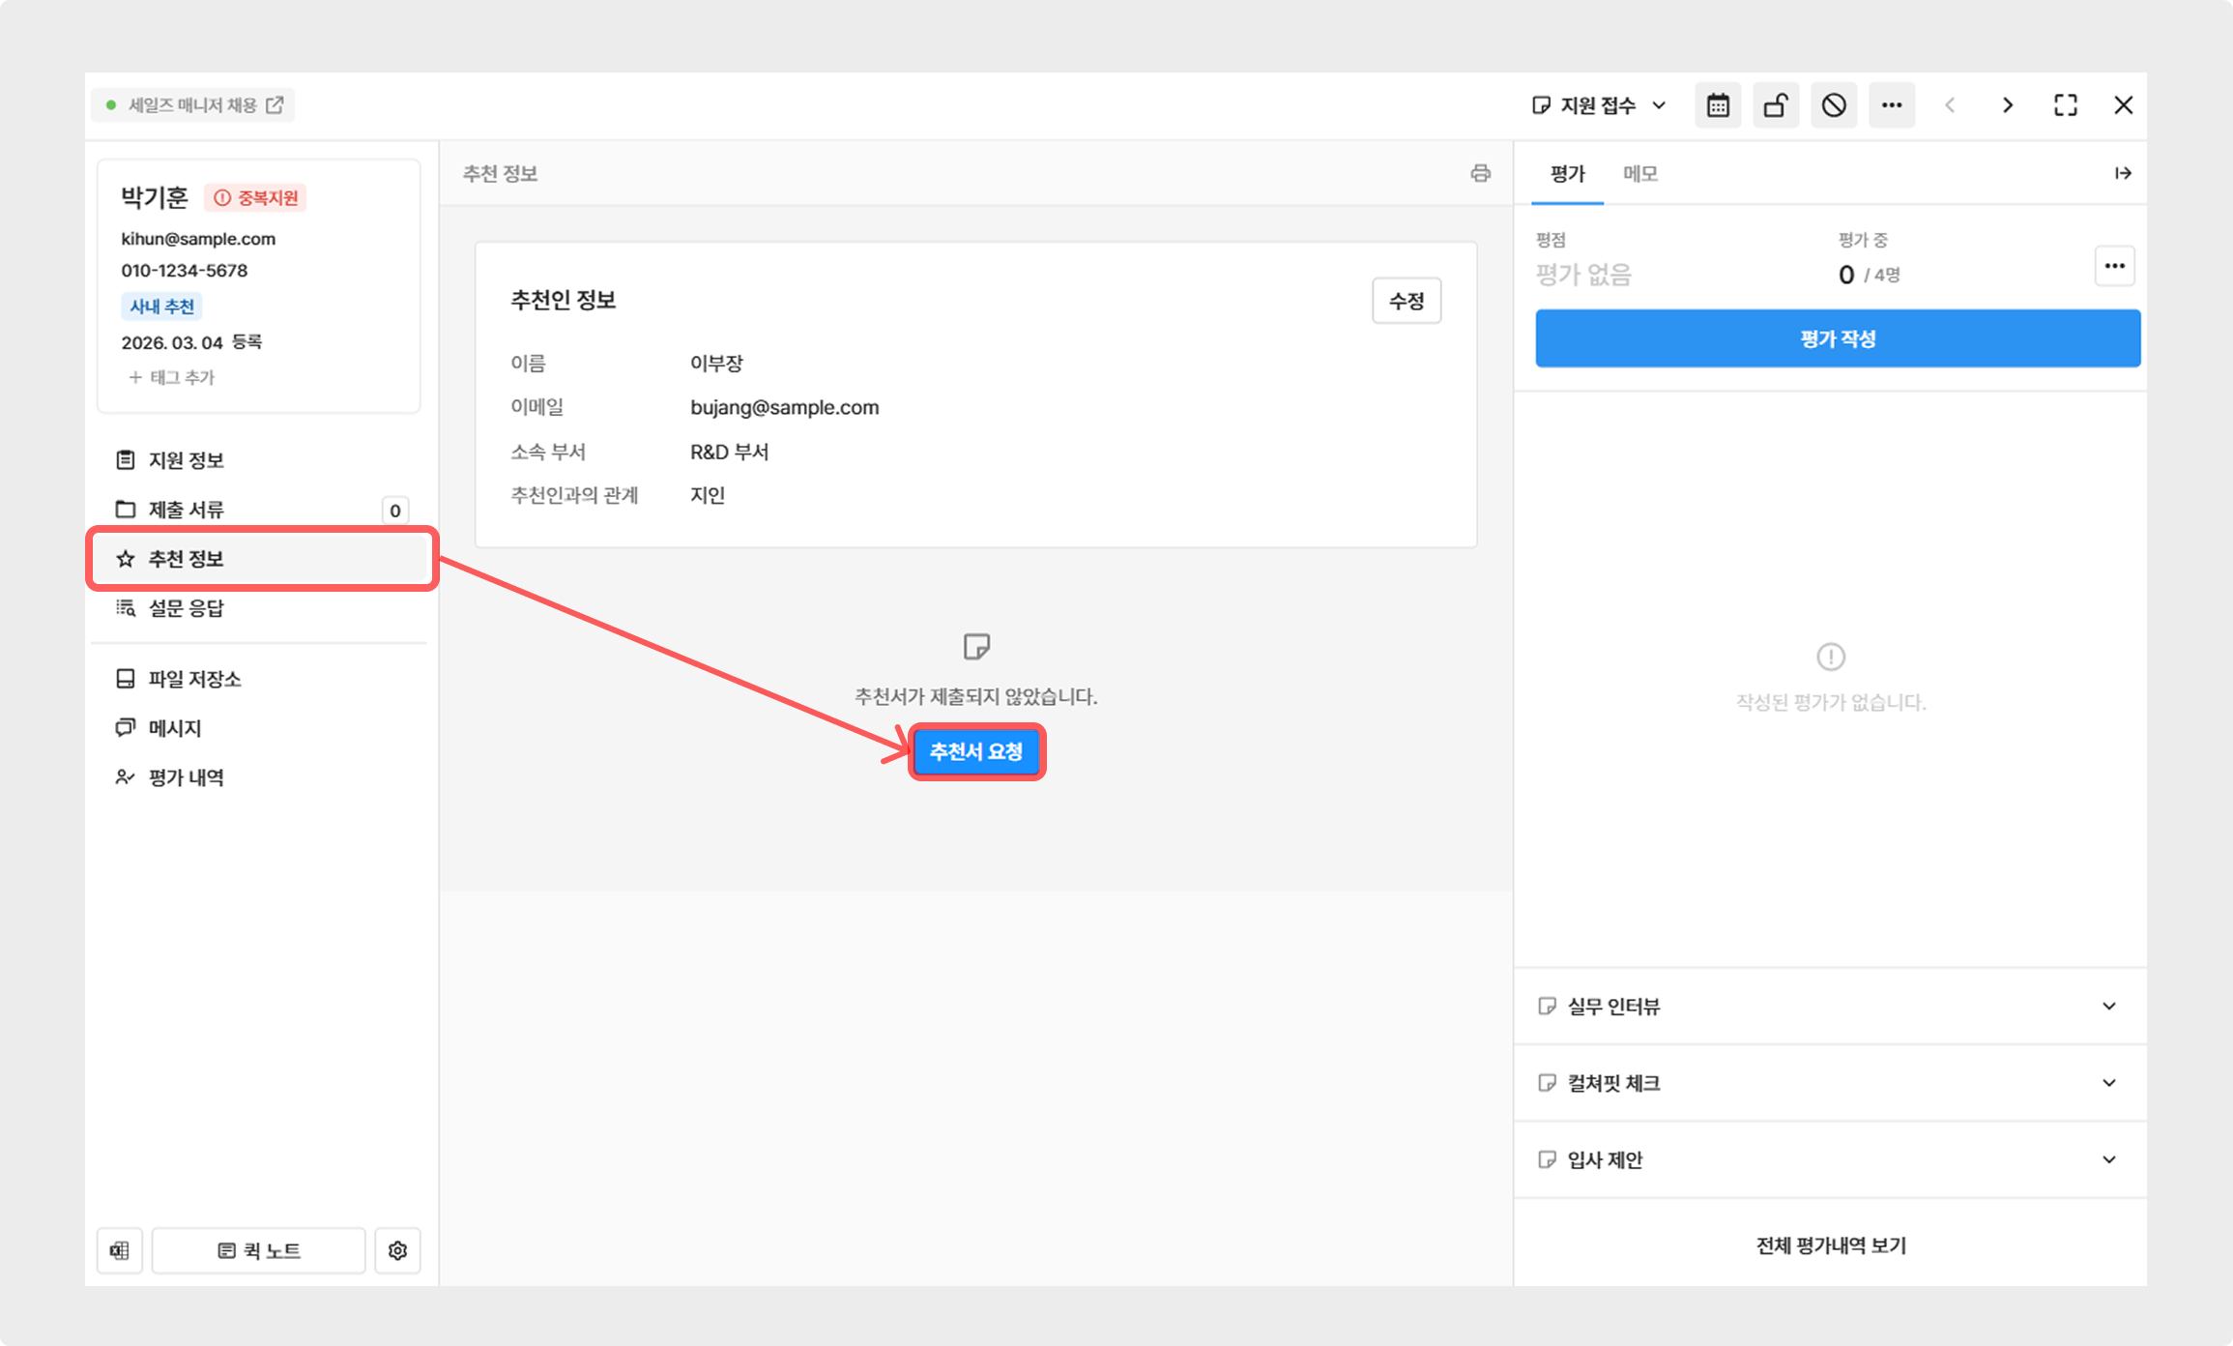The height and width of the screenshot is (1346, 2233).
Task: Click the 사내 추천 tag
Action: point(161,307)
